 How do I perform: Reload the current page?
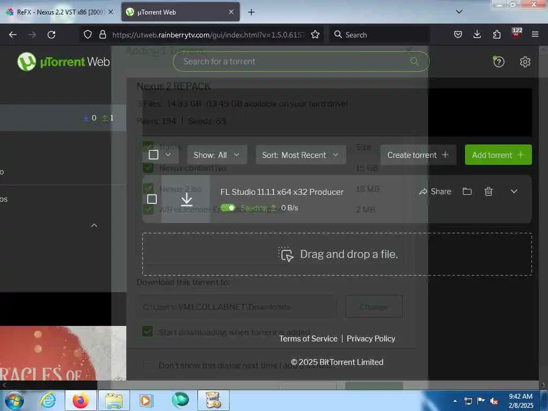pos(51,35)
